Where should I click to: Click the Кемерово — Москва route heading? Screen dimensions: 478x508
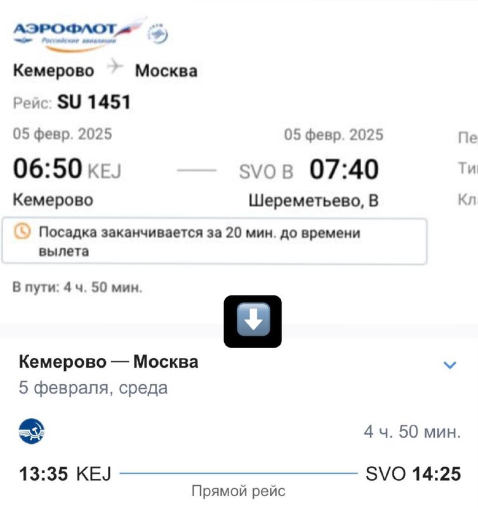coord(109,362)
